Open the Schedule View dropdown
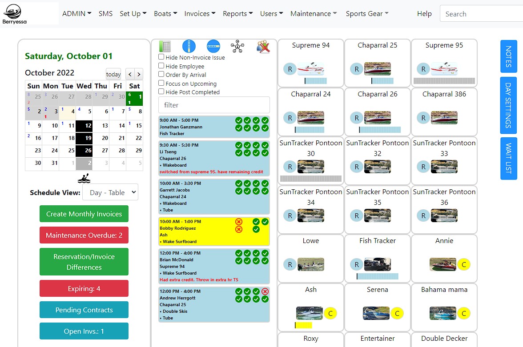The height and width of the screenshot is (347, 523). (x=110, y=192)
